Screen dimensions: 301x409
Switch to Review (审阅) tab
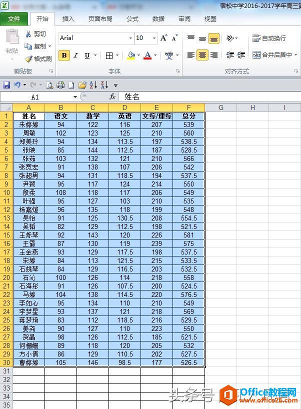pyautogui.click(x=184, y=19)
